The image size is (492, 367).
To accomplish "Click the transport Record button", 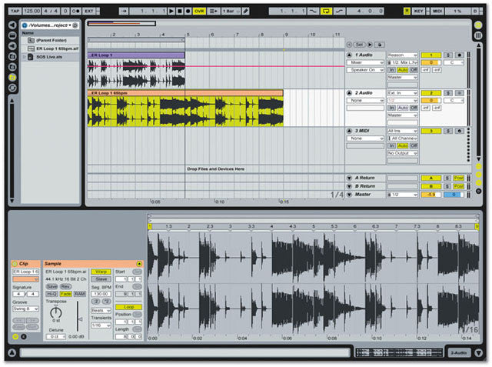I will [187, 12].
